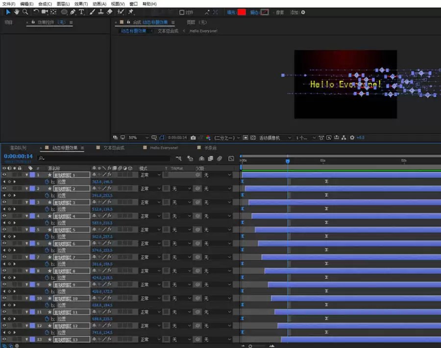
Task: Toggle visibility of shape layer 6
Action: (4, 243)
